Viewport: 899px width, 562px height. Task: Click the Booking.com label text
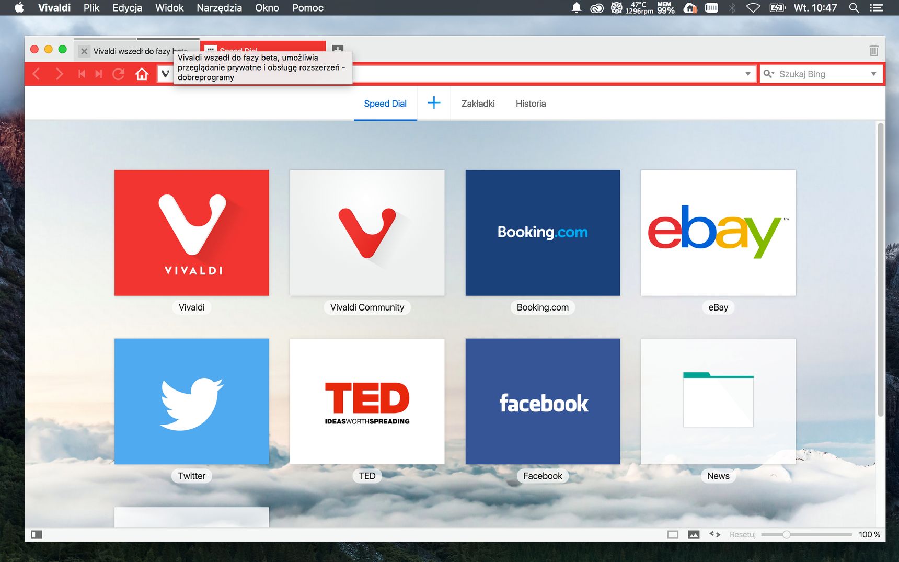pyautogui.click(x=543, y=307)
